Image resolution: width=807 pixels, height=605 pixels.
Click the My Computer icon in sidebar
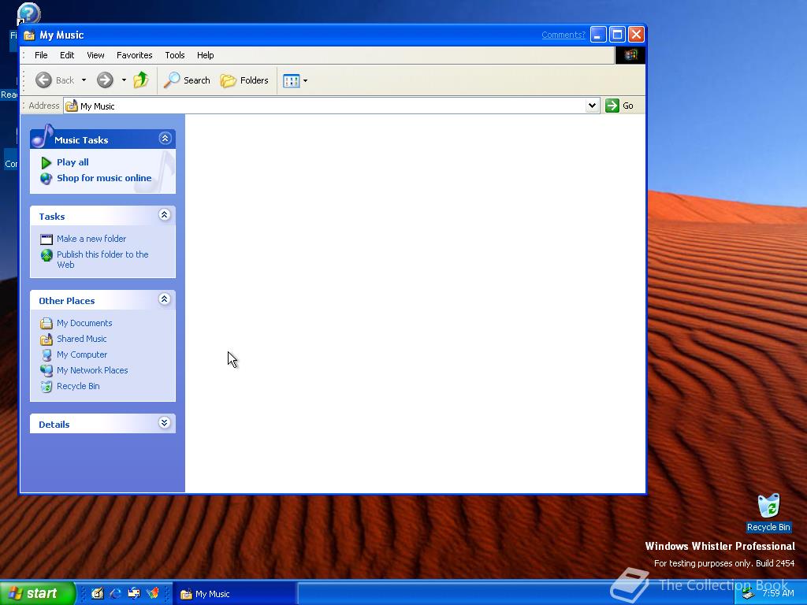click(x=46, y=355)
